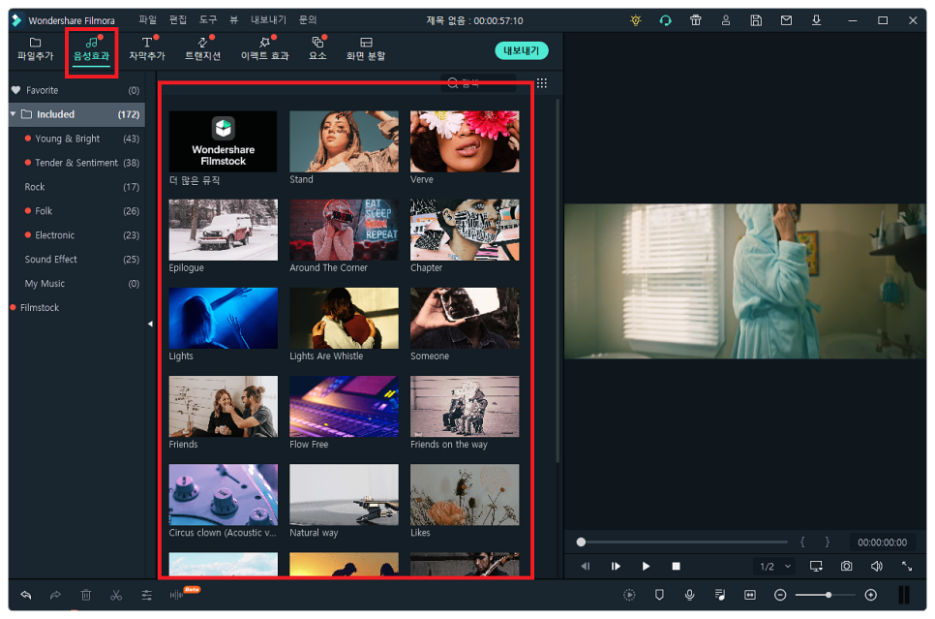
Task: Open the mail messages icon
Action: click(x=787, y=20)
